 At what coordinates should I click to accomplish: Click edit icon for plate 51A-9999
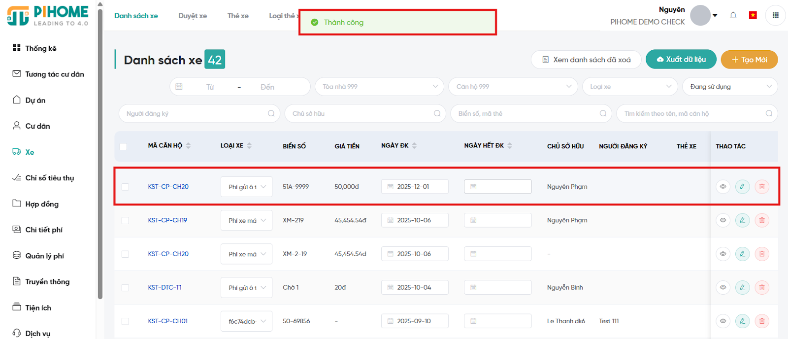[742, 187]
